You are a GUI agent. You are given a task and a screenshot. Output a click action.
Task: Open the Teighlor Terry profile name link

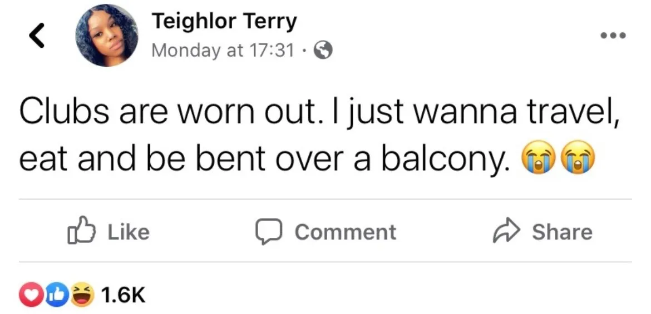tap(224, 21)
